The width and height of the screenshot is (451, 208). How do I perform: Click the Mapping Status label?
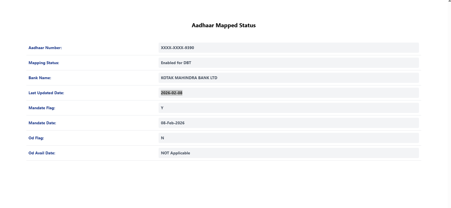click(x=44, y=63)
